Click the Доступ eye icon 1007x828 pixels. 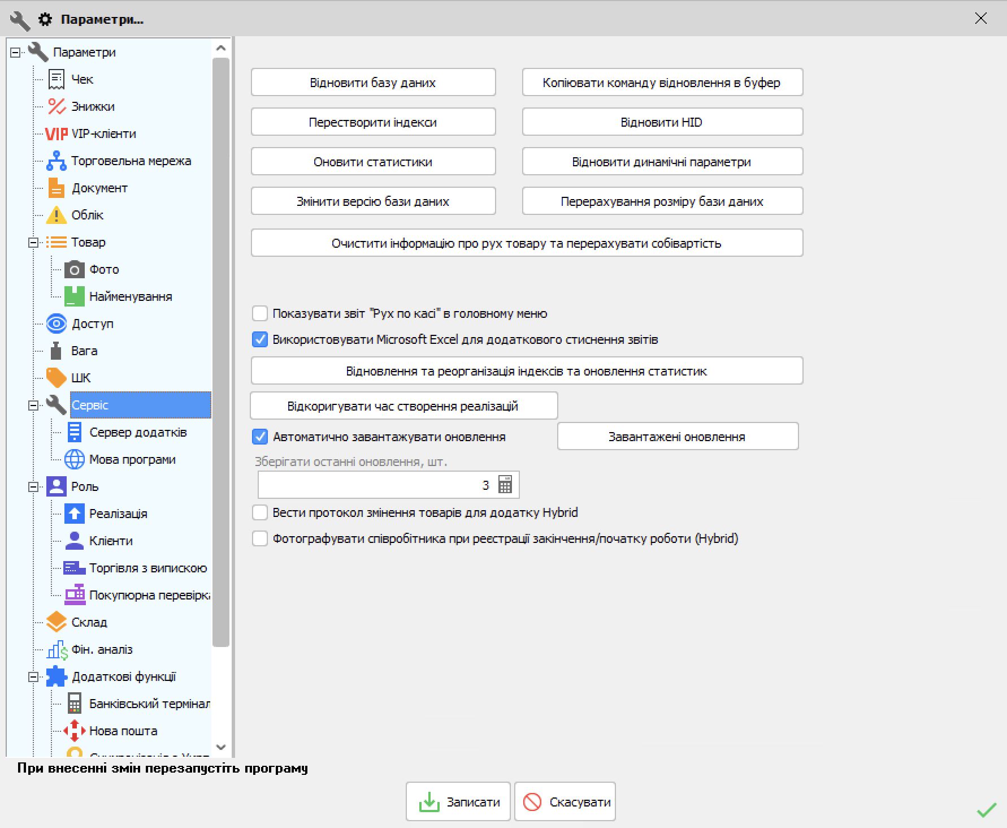[x=56, y=324]
